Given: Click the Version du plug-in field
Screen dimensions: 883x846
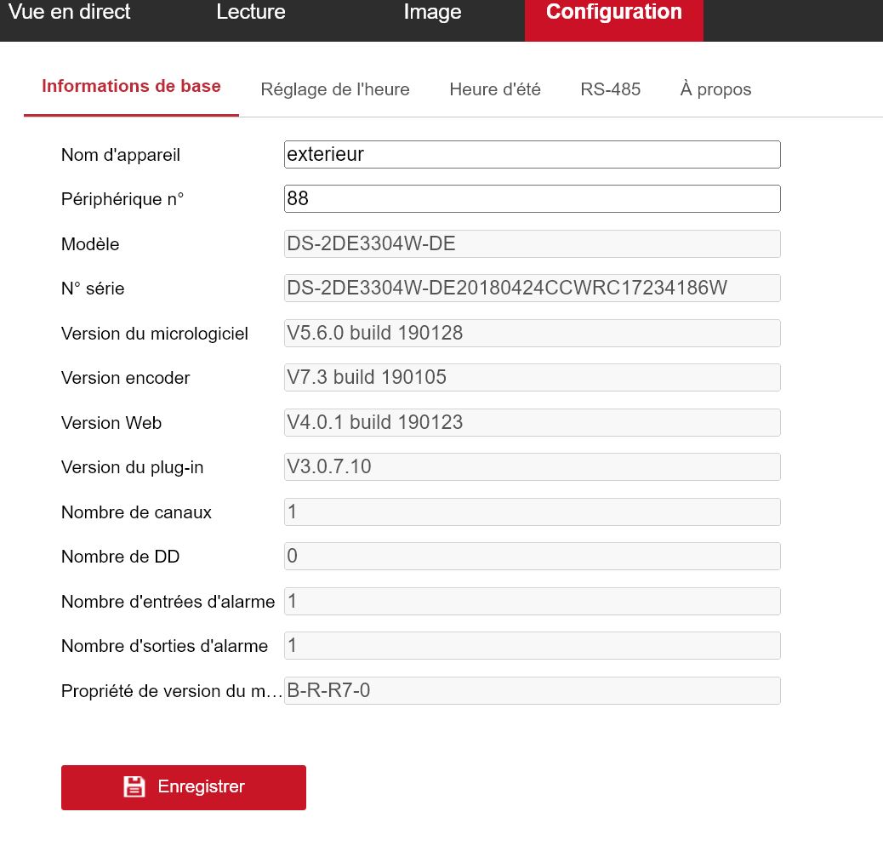Looking at the screenshot, I should (x=532, y=467).
